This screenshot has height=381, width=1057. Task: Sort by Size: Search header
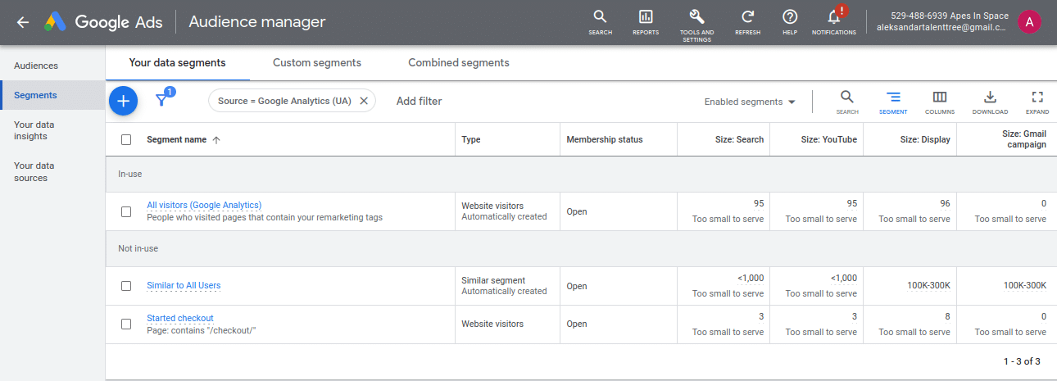click(x=740, y=140)
